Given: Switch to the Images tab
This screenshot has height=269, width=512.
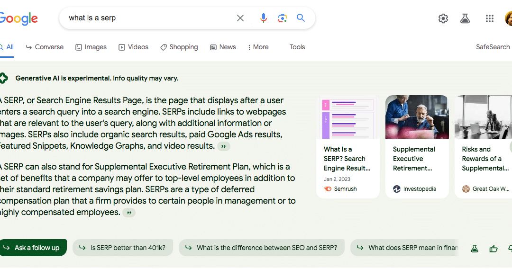Looking at the screenshot, I should 91,47.
